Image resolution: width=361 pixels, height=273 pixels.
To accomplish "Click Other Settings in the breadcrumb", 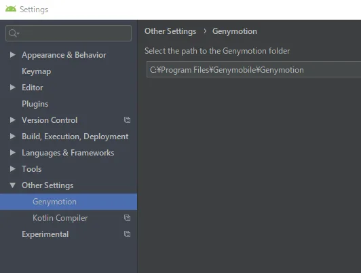I will pyautogui.click(x=170, y=31).
